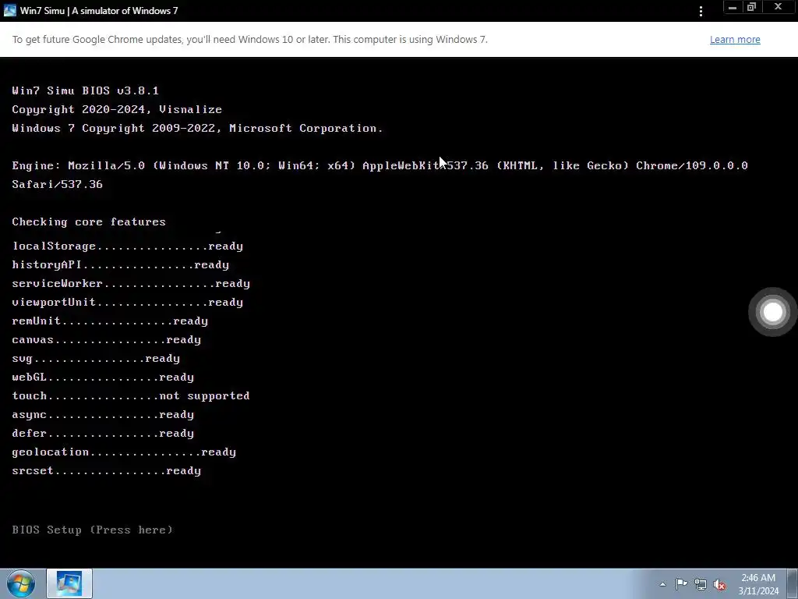The width and height of the screenshot is (798, 599).
Task: Open the Action Center flag icon
Action: tap(681, 583)
